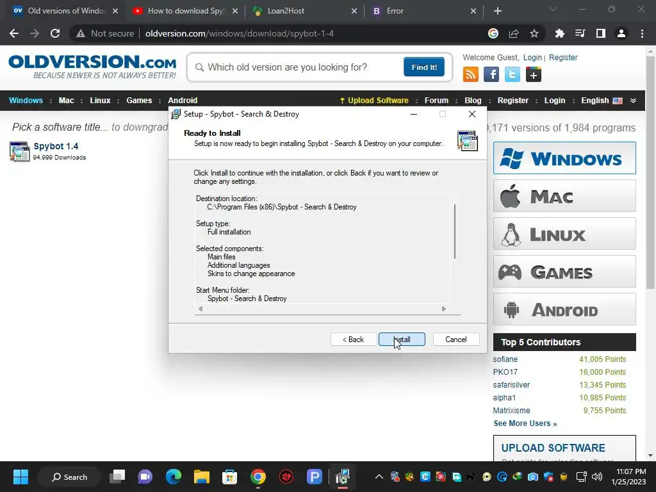Go back in the browser
Image resolution: width=656 pixels, height=492 pixels.
14,33
